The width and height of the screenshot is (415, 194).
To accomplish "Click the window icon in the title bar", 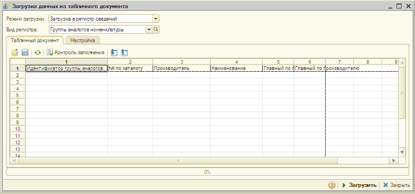I will pyautogui.click(x=6, y=7).
